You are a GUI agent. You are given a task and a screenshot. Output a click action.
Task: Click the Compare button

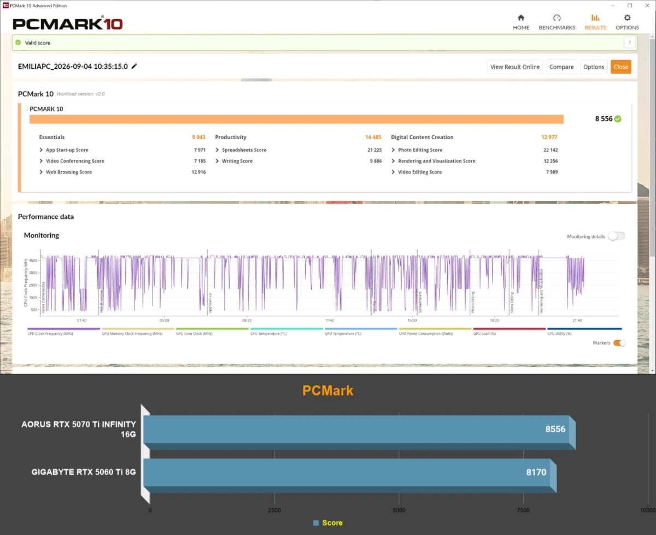coord(561,67)
